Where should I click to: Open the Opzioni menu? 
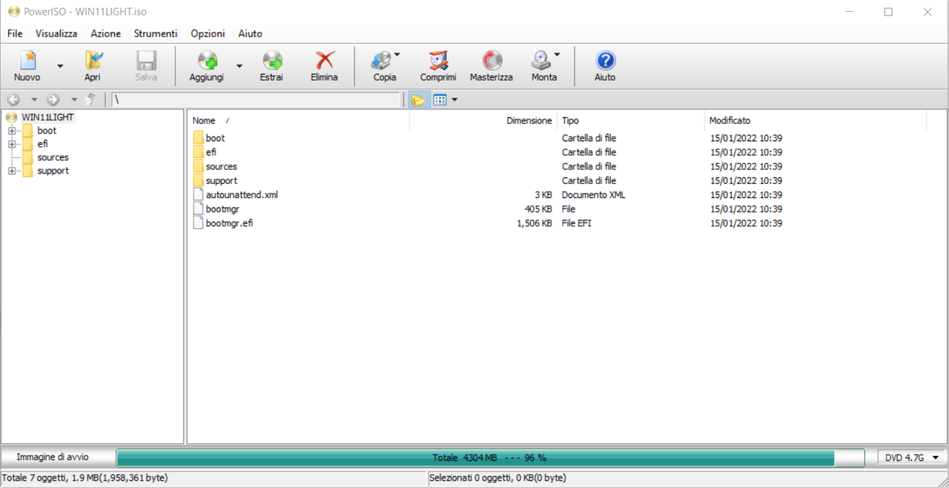tap(208, 33)
